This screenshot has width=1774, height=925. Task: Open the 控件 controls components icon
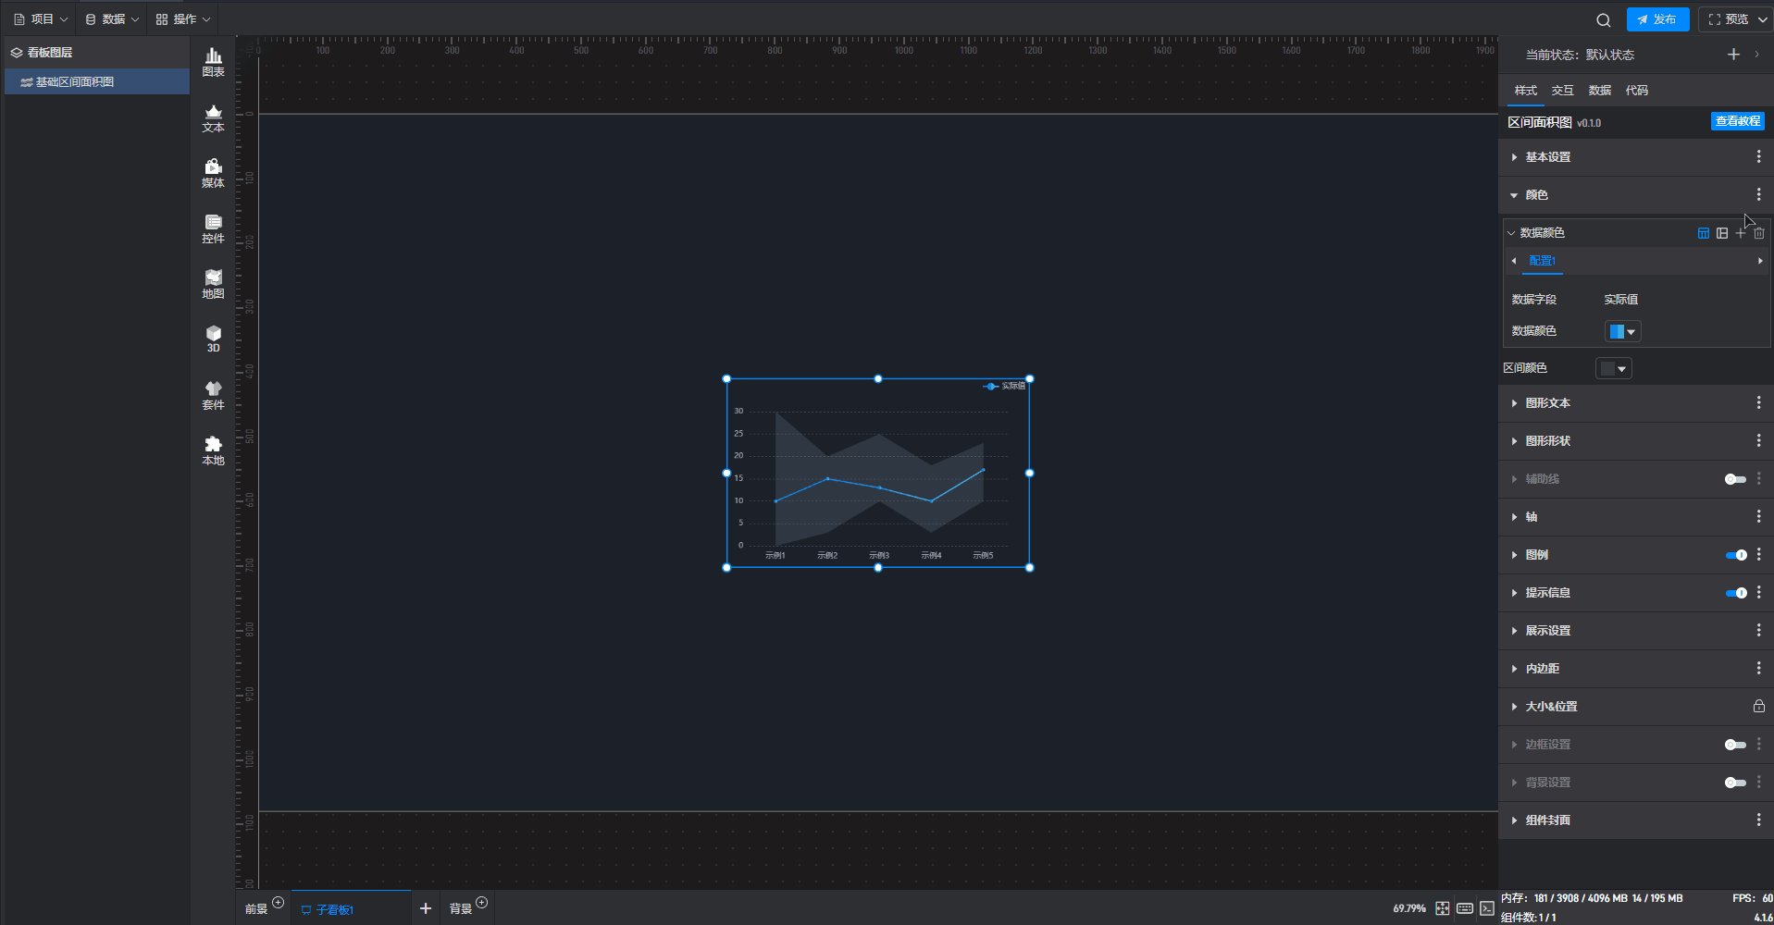(x=213, y=228)
